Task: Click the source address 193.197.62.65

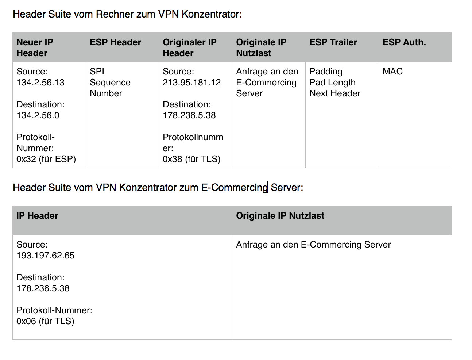Action: coord(46,256)
